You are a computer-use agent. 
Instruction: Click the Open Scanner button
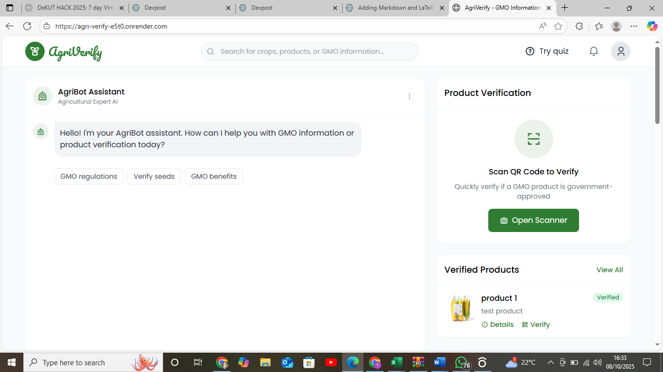[x=533, y=220]
